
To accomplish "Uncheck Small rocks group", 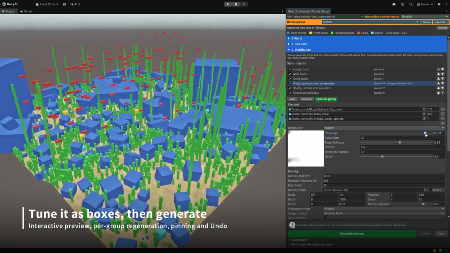I will point(289,79).
